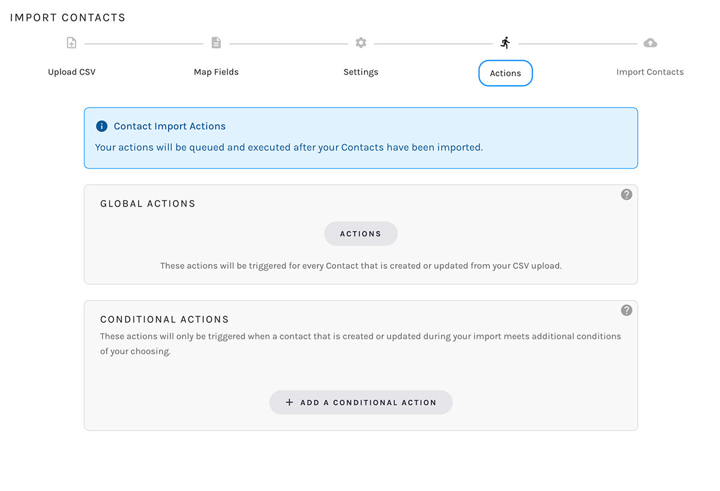Click the Actions running-figure step icon

click(505, 42)
